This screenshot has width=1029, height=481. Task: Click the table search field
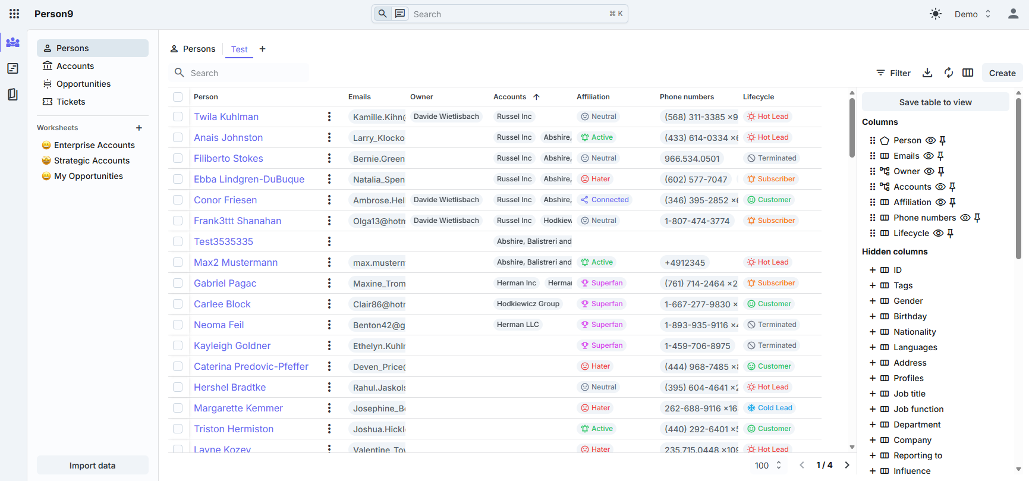[244, 73]
